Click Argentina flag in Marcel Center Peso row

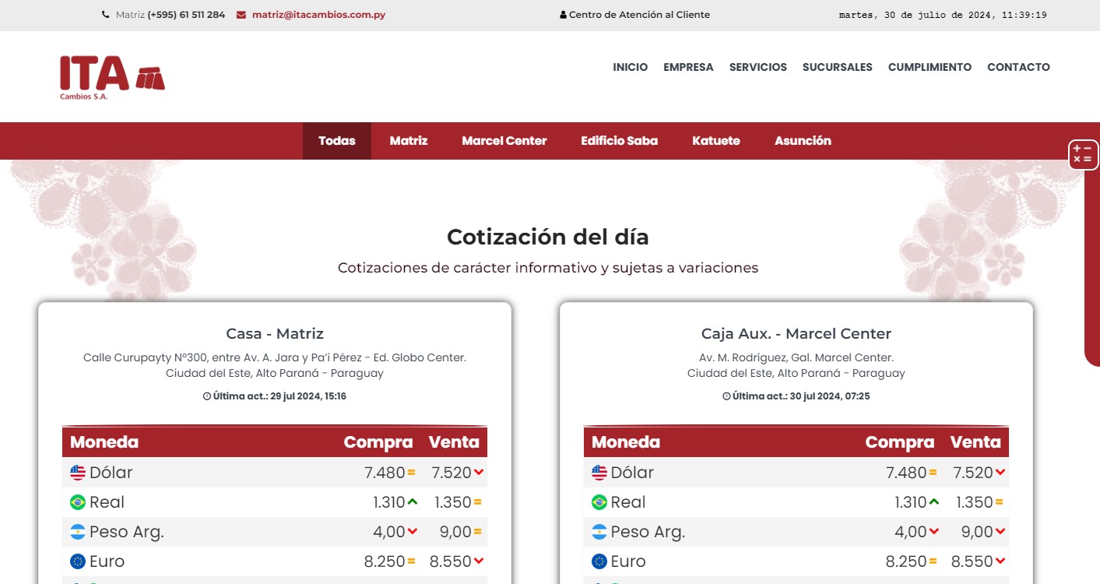(x=599, y=532)
